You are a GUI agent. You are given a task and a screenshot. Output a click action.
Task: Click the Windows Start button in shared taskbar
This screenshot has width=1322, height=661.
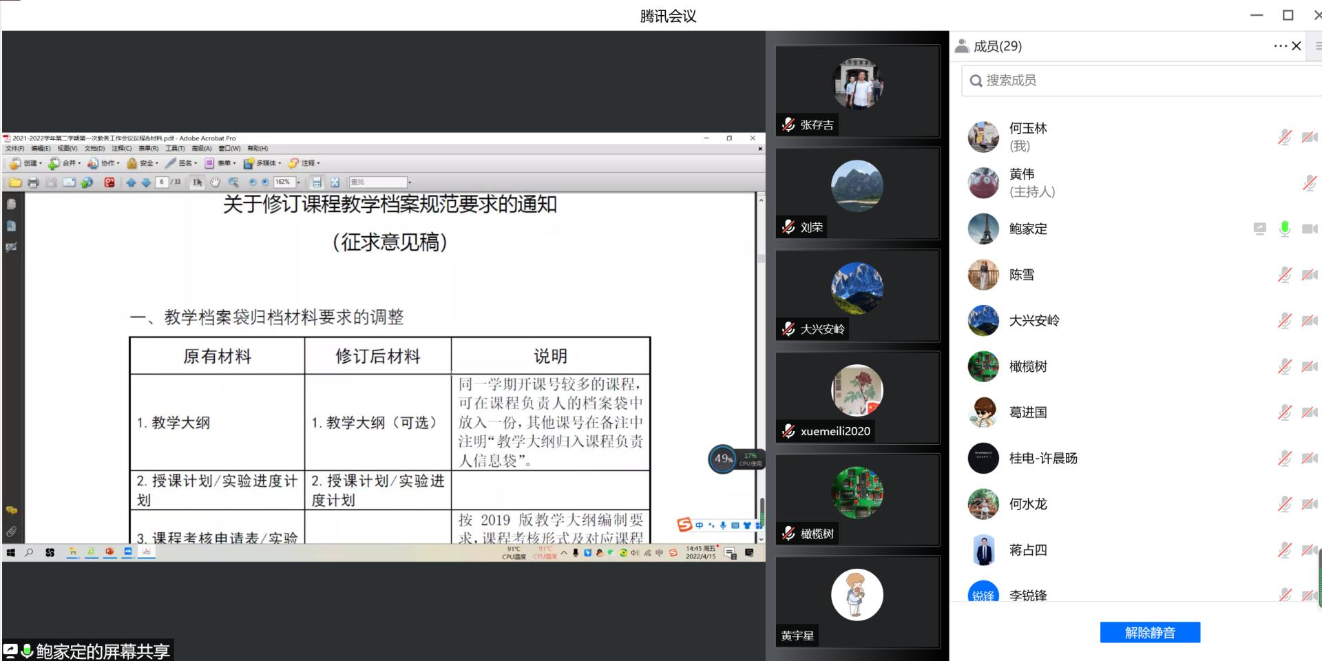[10, 552]
